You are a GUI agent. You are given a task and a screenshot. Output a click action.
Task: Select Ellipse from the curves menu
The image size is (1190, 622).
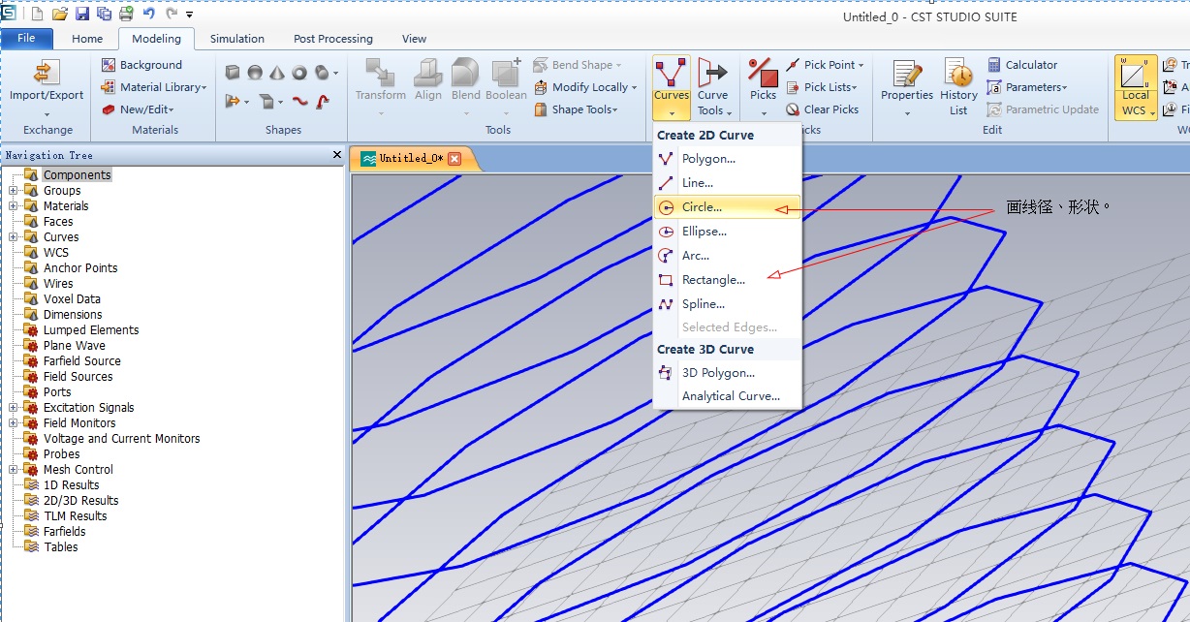pos(728,232)
